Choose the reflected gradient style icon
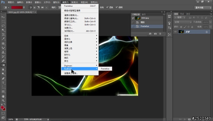 [42, 7]
